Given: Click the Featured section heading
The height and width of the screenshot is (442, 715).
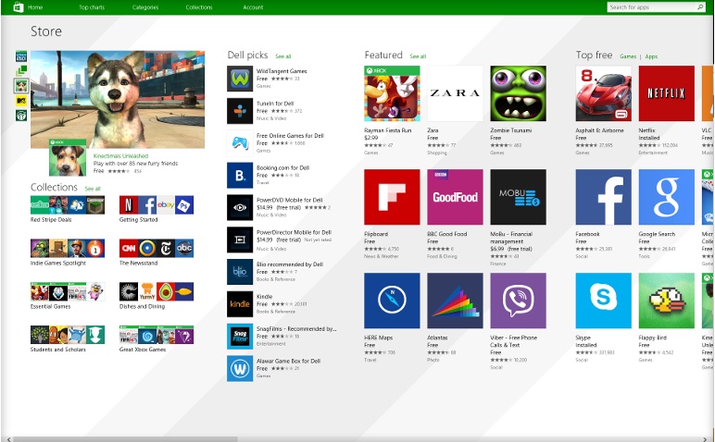Looking at the screenshot, I should (383, 55).
